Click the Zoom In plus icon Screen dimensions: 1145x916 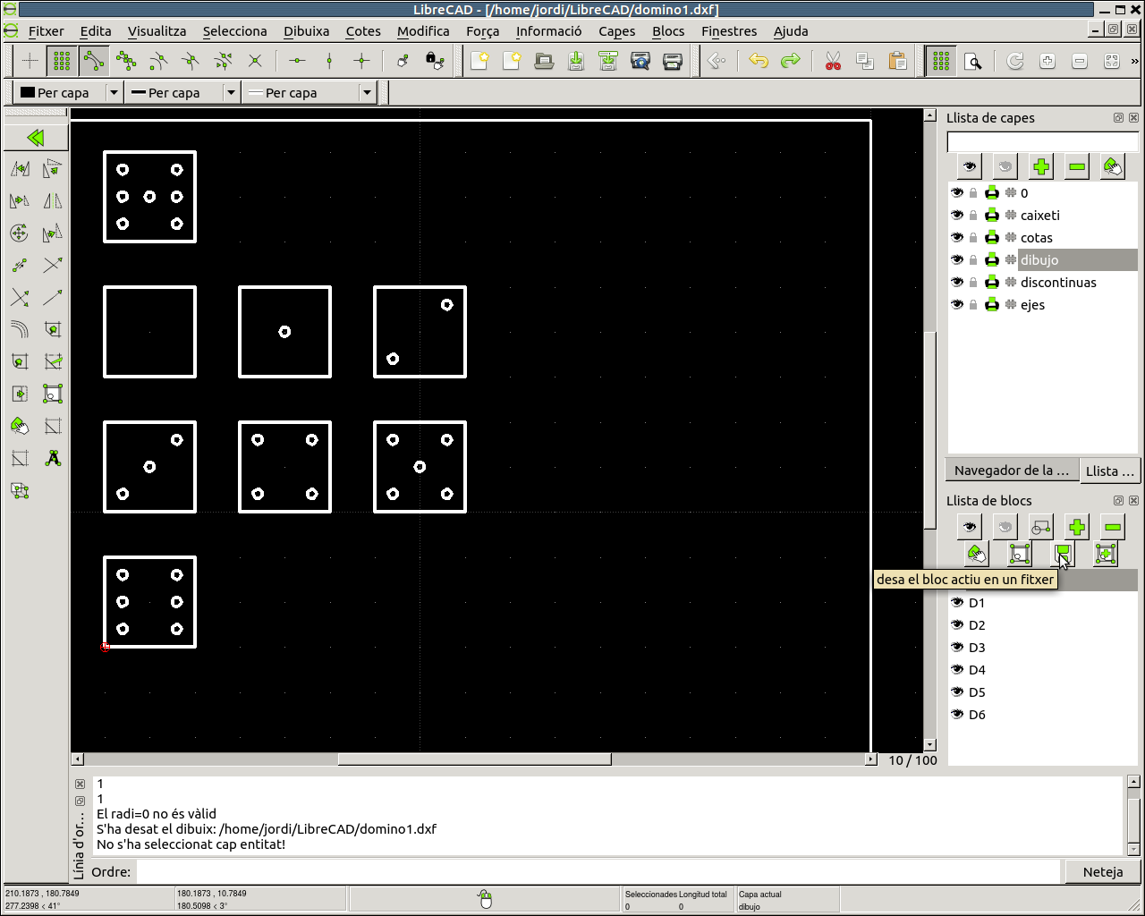[x=1047, y=61]
